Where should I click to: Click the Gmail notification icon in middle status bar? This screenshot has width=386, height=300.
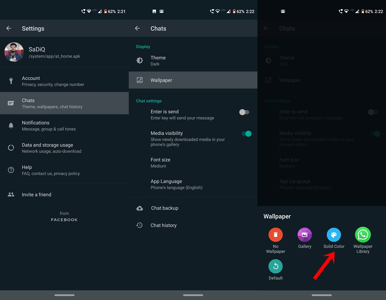[x=161, y=11]
